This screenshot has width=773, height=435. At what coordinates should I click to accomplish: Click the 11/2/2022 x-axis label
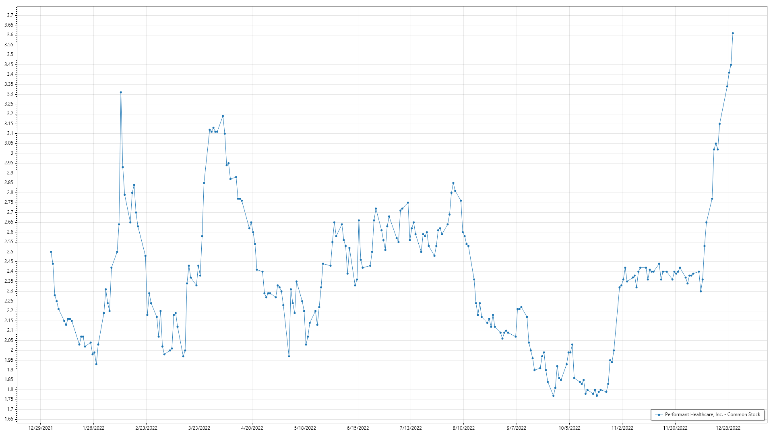point(622,428)
